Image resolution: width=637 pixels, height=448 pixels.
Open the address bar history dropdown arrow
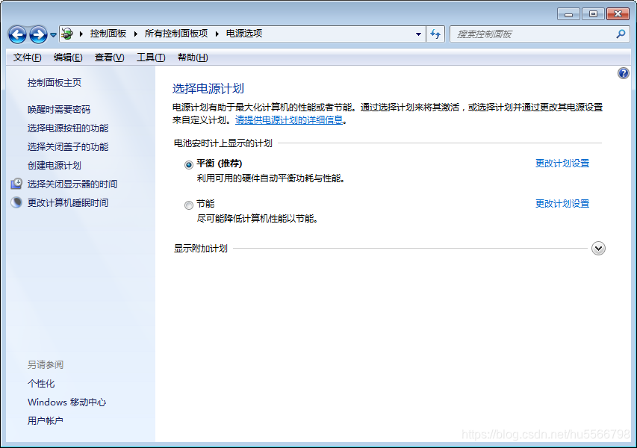pyautogui.click(x=418, y=34)
